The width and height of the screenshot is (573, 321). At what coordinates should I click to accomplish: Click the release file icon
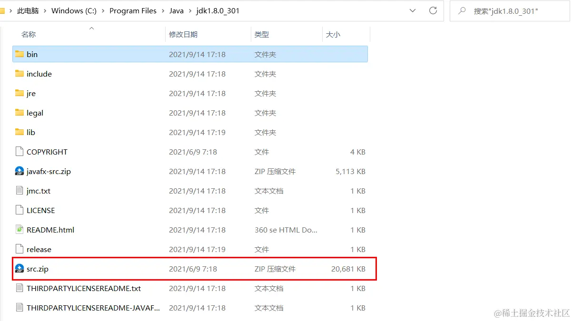pyautogui.click(x=19, y=249)
